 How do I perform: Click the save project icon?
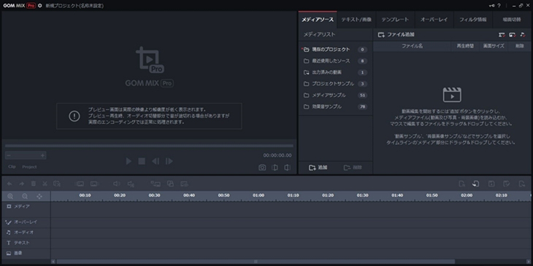491,184
